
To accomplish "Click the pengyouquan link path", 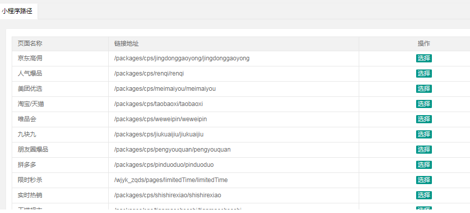I will (x=172, y=150).
